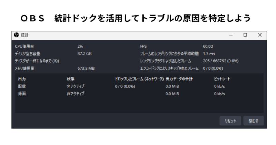The height and width of the screenshot is (145, 276).
Task: Click the 状態 column header
Action: tap(70, 79)
